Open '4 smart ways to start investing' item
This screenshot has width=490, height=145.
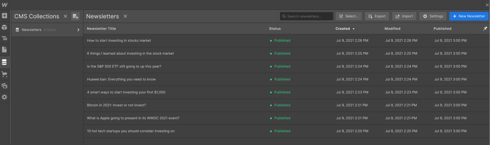[x=126, y=92]
